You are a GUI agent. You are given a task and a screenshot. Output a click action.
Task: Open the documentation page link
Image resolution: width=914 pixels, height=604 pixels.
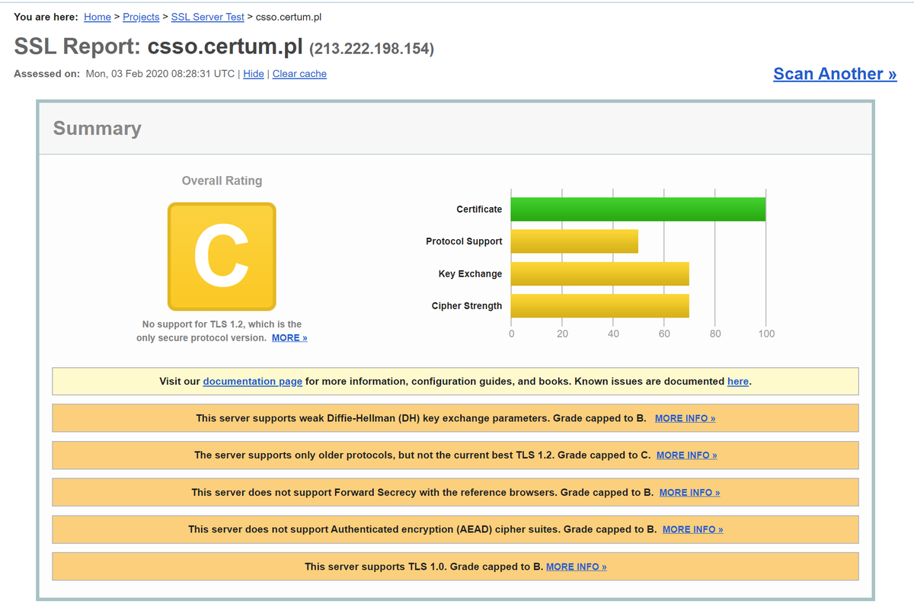pos(253,381)
